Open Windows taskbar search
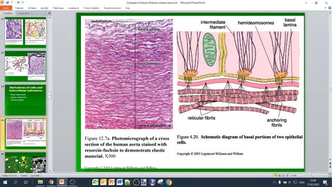 coord(15,182)
